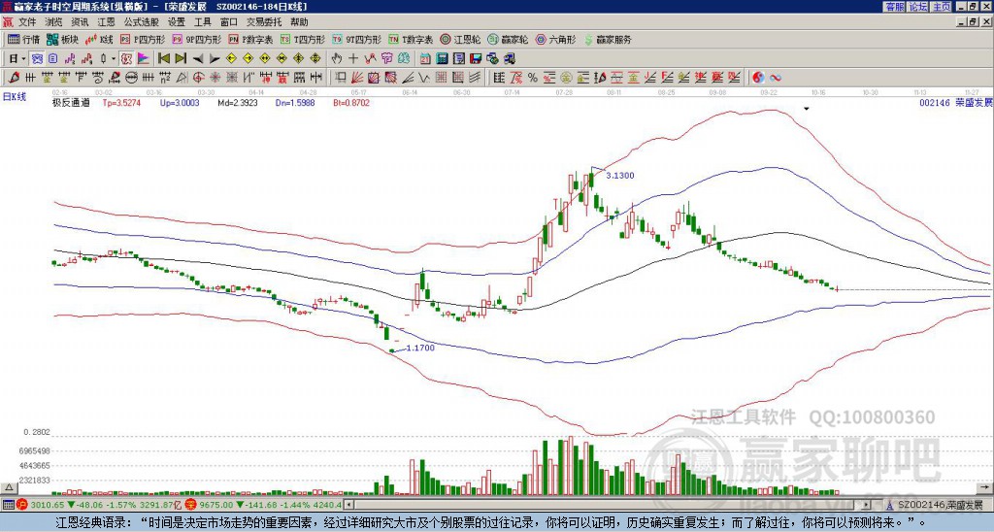
Task: Click the black left-pointing arrow icon
Action: [198, 59]
